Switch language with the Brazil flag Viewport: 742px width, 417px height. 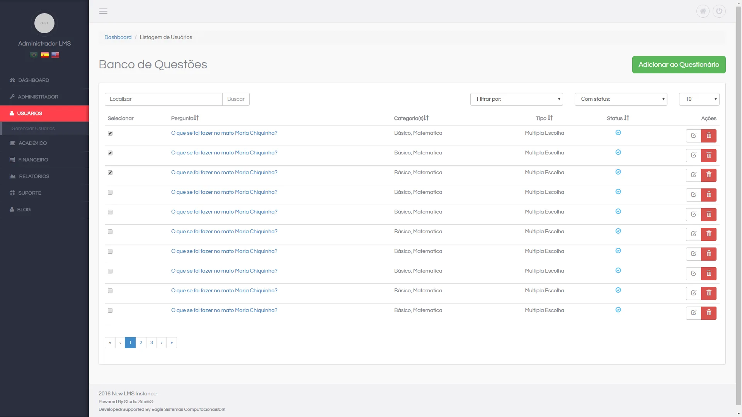[34, 55]
